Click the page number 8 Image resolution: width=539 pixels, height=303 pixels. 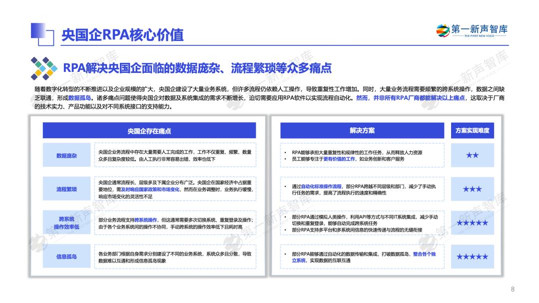tap(513, 289)
